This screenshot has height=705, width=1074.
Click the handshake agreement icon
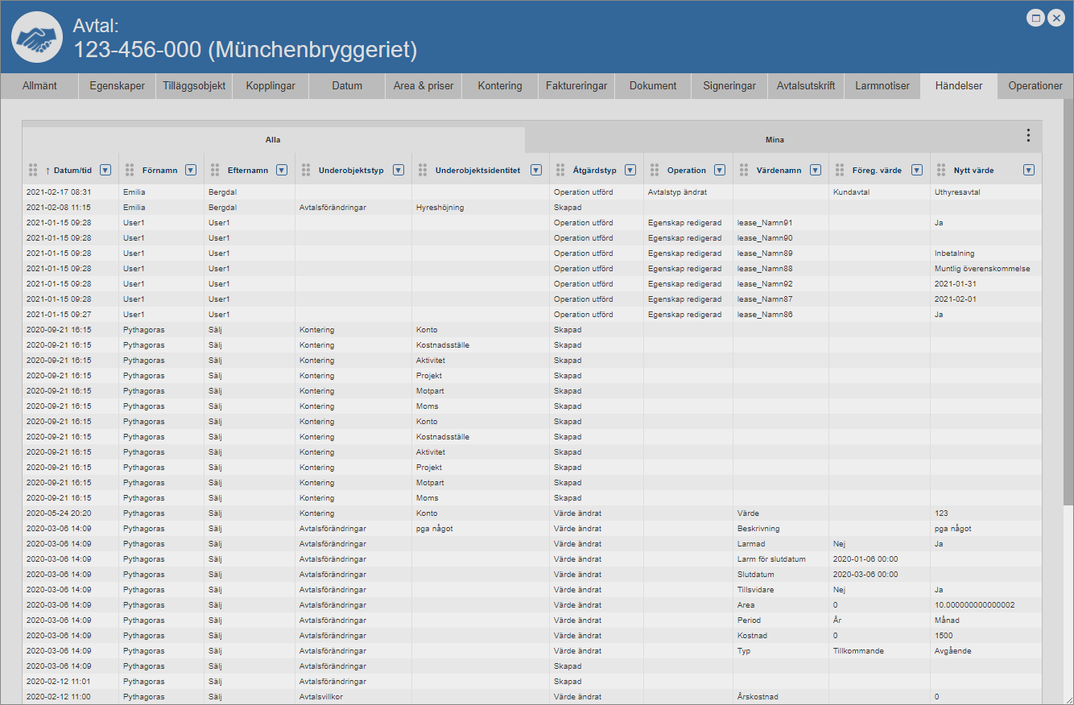coord(37,38)
